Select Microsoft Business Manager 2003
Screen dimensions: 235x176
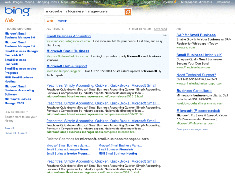click(x=18, y=101)
